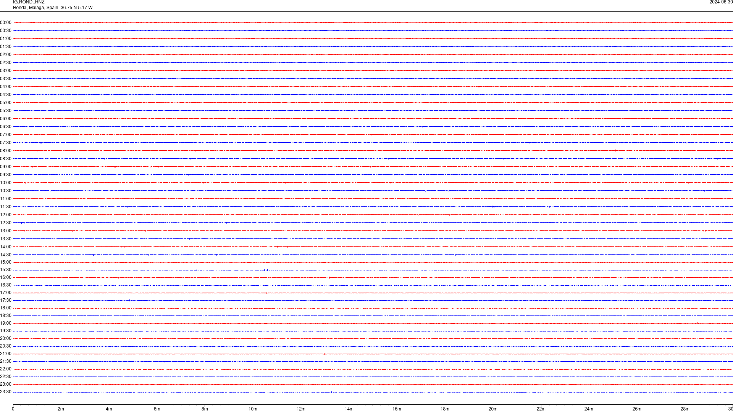Screen dimensions: 733x412
Task: Select the 05:00 time row label
Action: point(6,103)
